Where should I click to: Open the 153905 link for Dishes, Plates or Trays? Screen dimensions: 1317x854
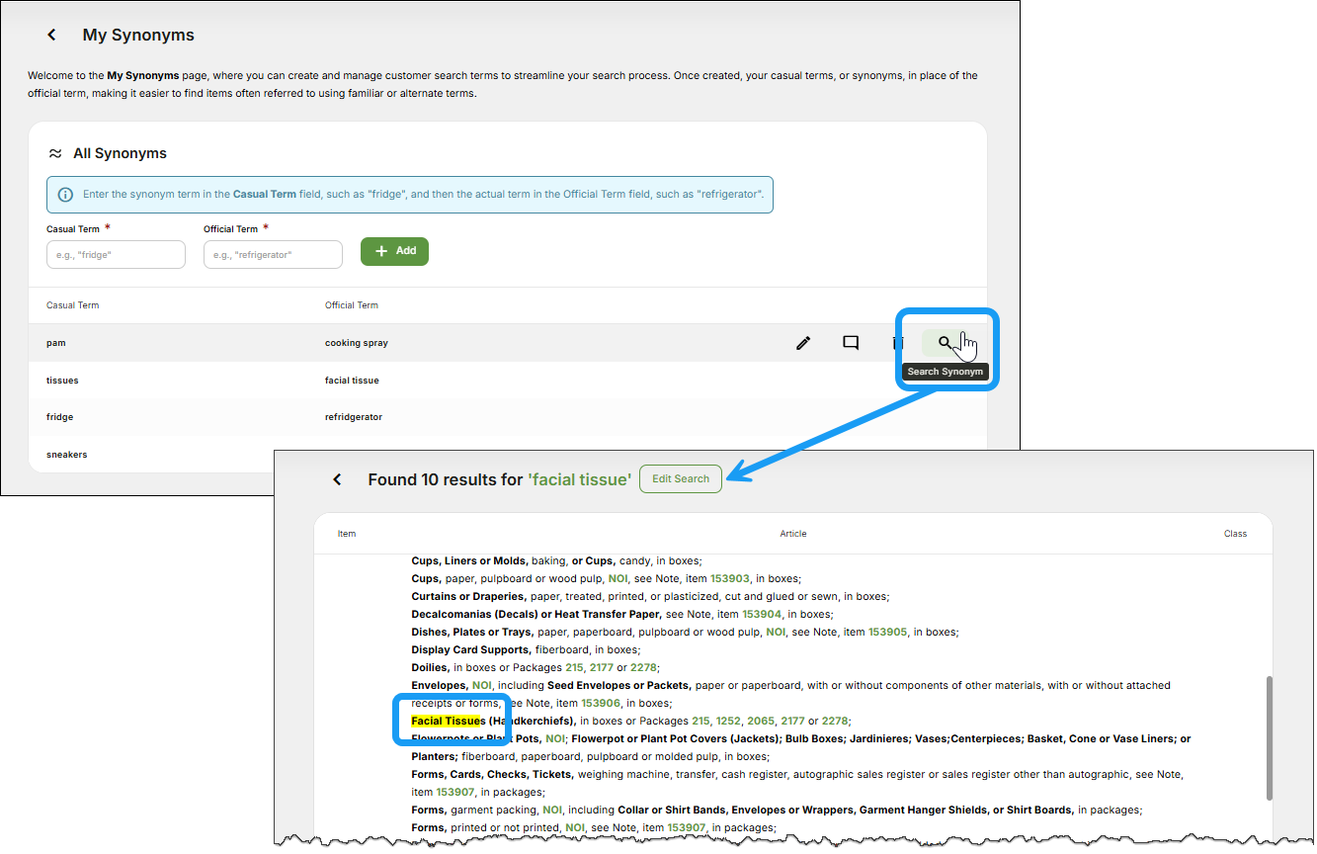pos(886,632)
